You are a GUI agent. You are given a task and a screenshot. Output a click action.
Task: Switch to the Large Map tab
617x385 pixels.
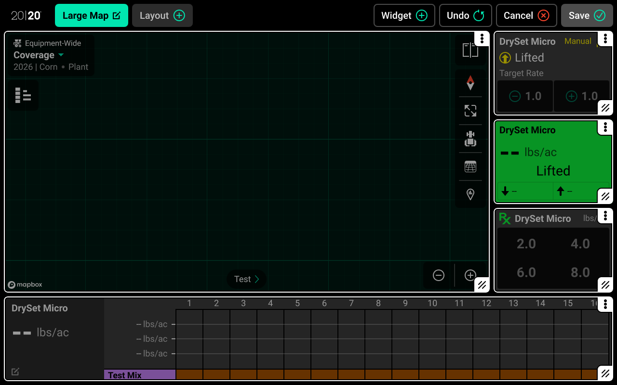point(91,15)
